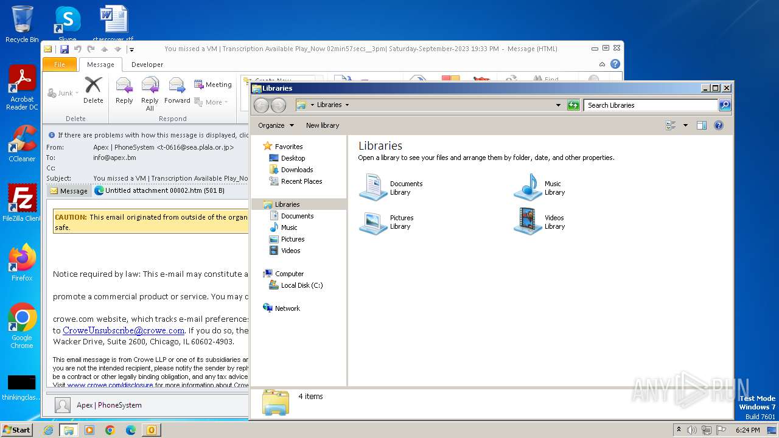Image resolution: width=779 pixels, height=438 pixels.
Task: Select Recent Places in sidebar
Action: coord(301,181)
